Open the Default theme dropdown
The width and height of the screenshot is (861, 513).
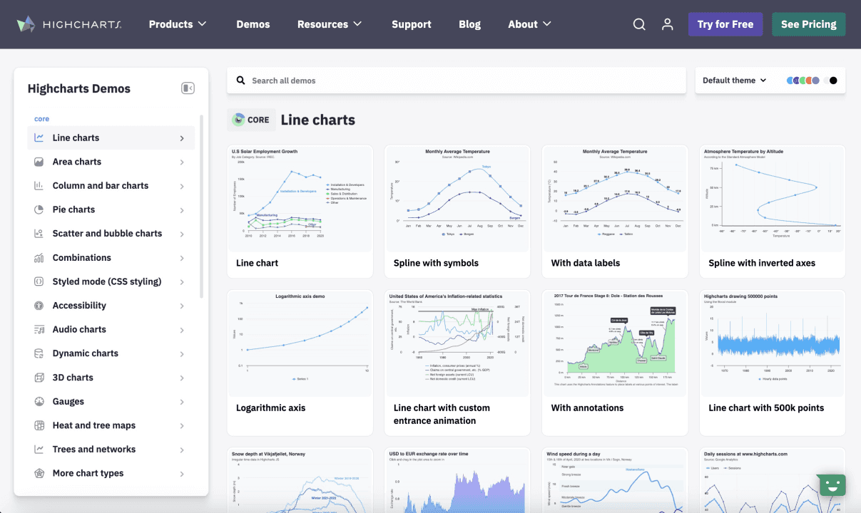(735, 81)
